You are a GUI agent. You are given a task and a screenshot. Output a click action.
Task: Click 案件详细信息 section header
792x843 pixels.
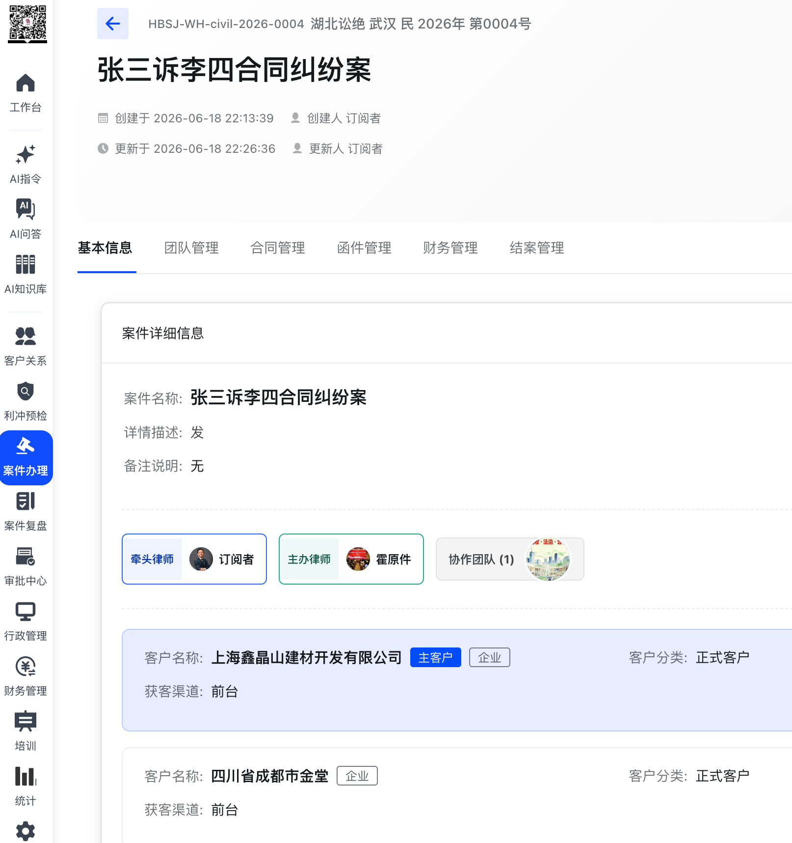pyautogui.click(x=163, y=333)
